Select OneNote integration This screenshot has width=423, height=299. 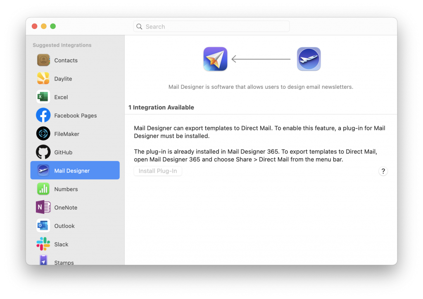75,207
